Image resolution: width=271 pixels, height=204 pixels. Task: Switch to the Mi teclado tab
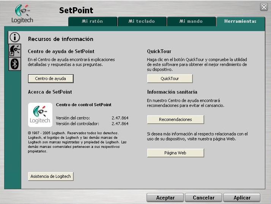[142, 22]
